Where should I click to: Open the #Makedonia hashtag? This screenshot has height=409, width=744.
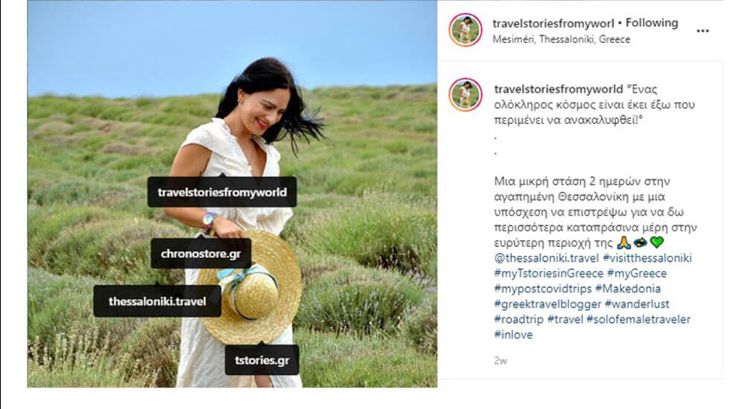(x=628, y=289)
